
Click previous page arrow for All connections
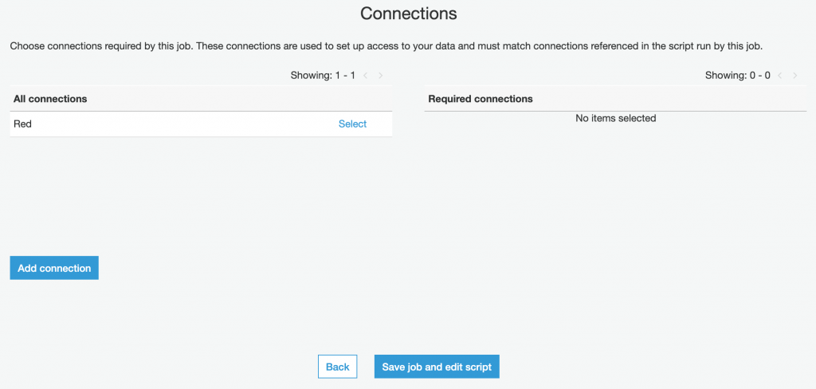point(366,76)
